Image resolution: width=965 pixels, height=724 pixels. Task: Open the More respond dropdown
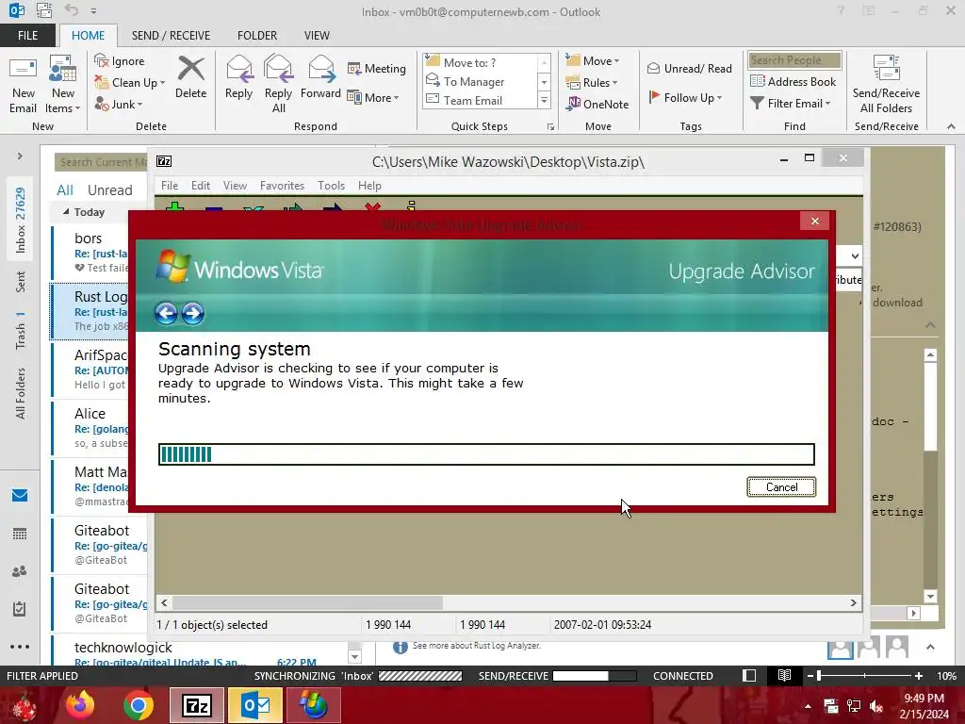373,97
